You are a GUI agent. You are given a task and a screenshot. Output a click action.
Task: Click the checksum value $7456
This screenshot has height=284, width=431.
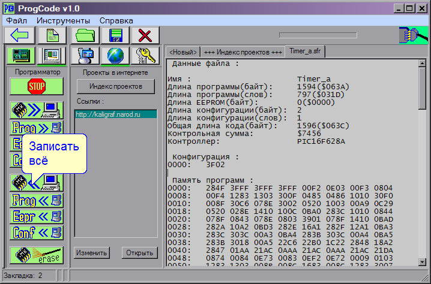tap(309, 134)
